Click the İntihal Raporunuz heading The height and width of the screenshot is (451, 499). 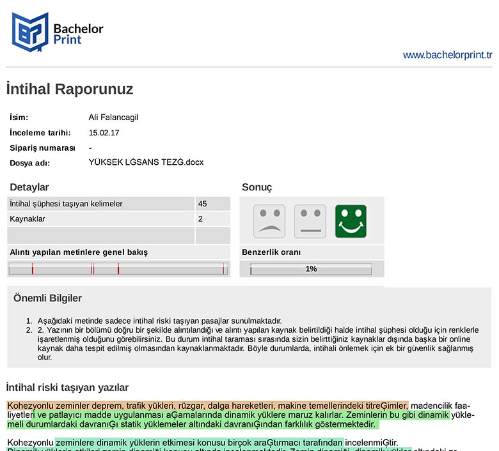pyautogui.click(x=70, y=89)
